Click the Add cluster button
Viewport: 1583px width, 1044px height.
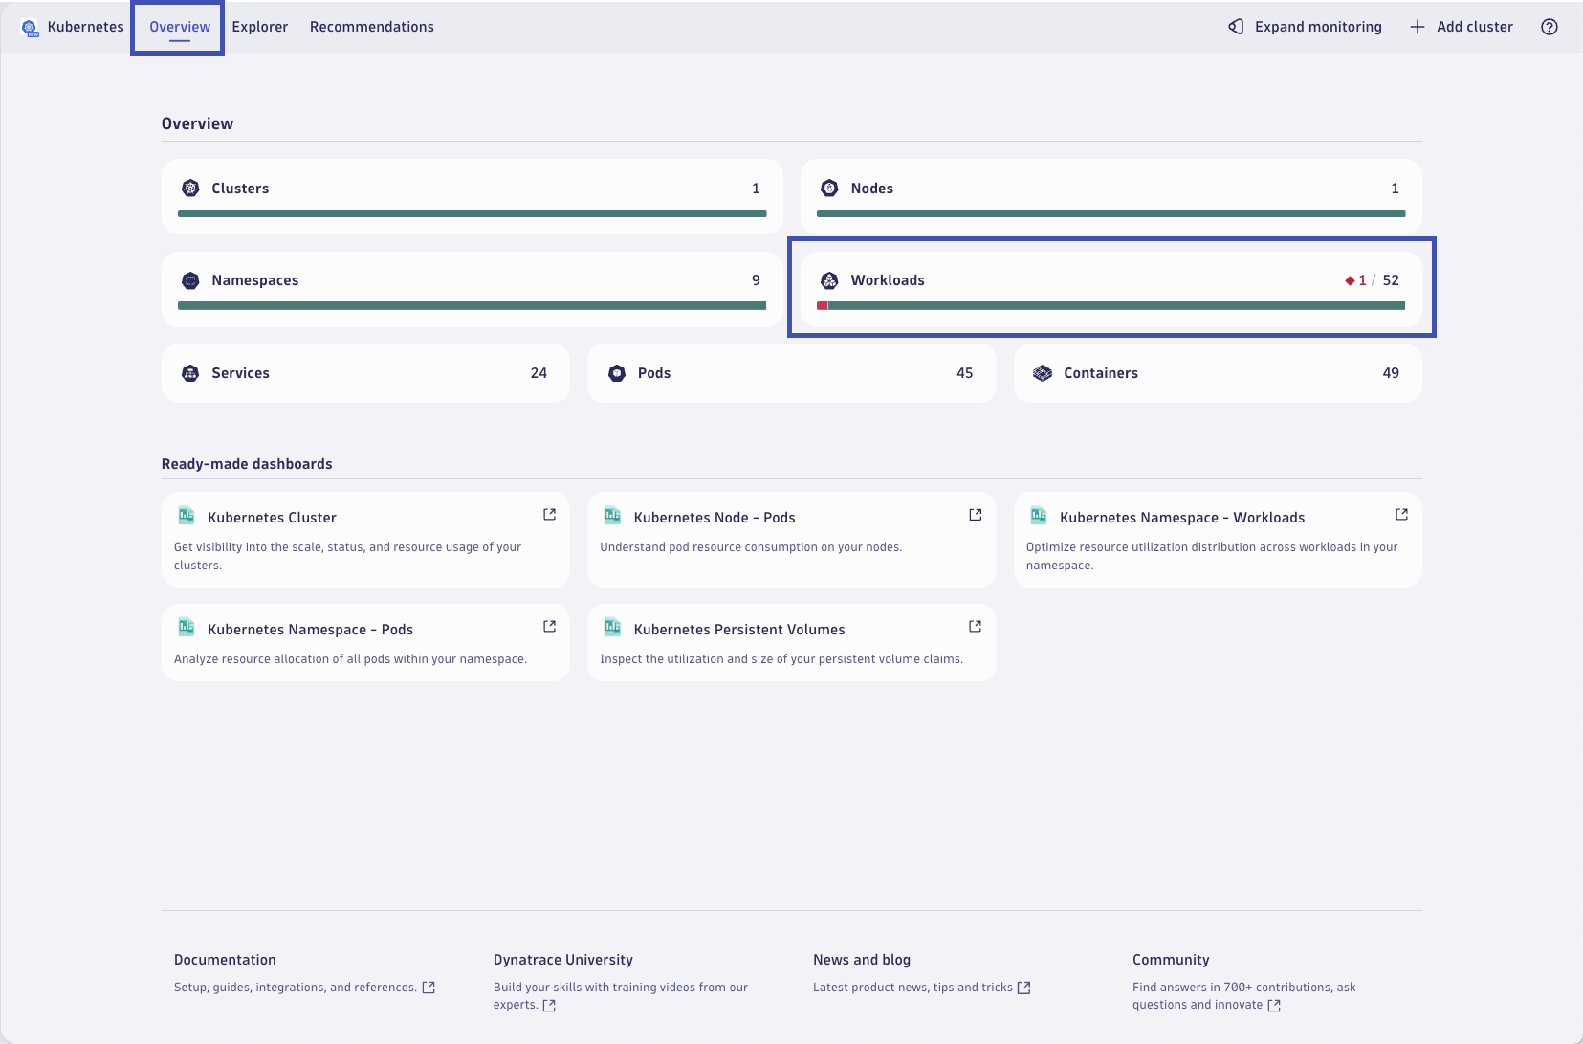[1462, 27]
